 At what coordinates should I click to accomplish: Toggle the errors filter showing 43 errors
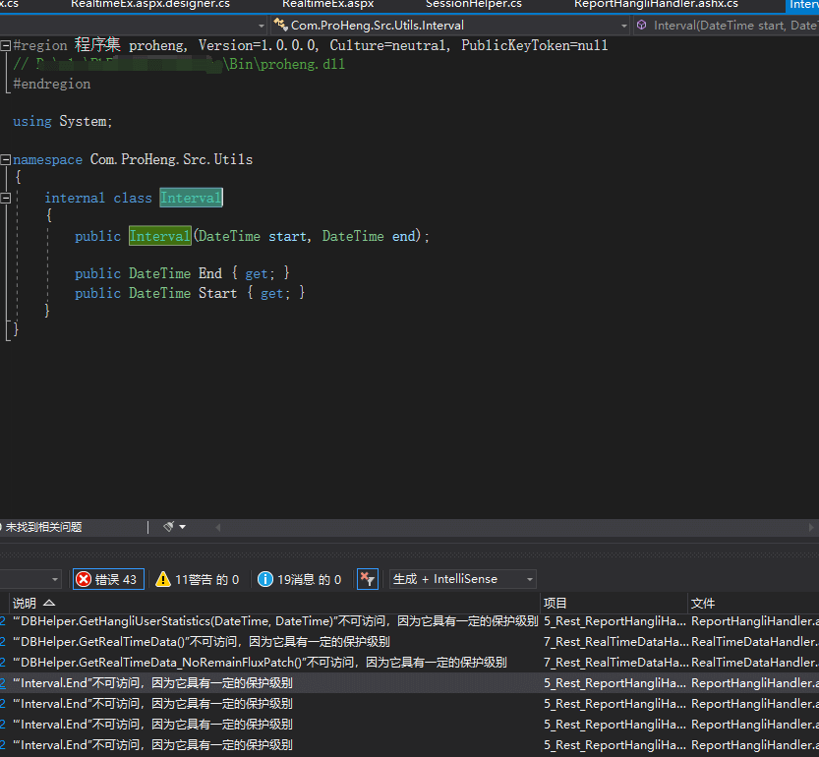[107, 579]
